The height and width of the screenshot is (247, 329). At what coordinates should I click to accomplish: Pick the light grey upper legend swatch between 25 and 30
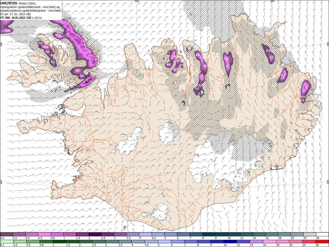[310, 234]
